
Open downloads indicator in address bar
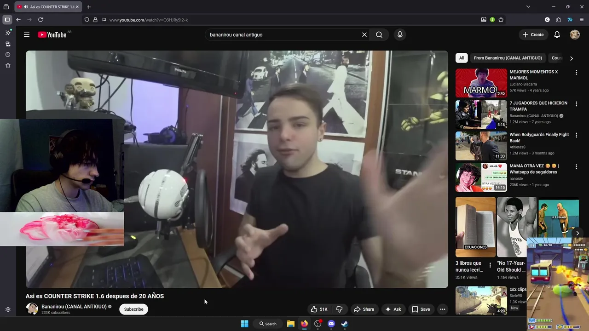[x=492, y=20]
